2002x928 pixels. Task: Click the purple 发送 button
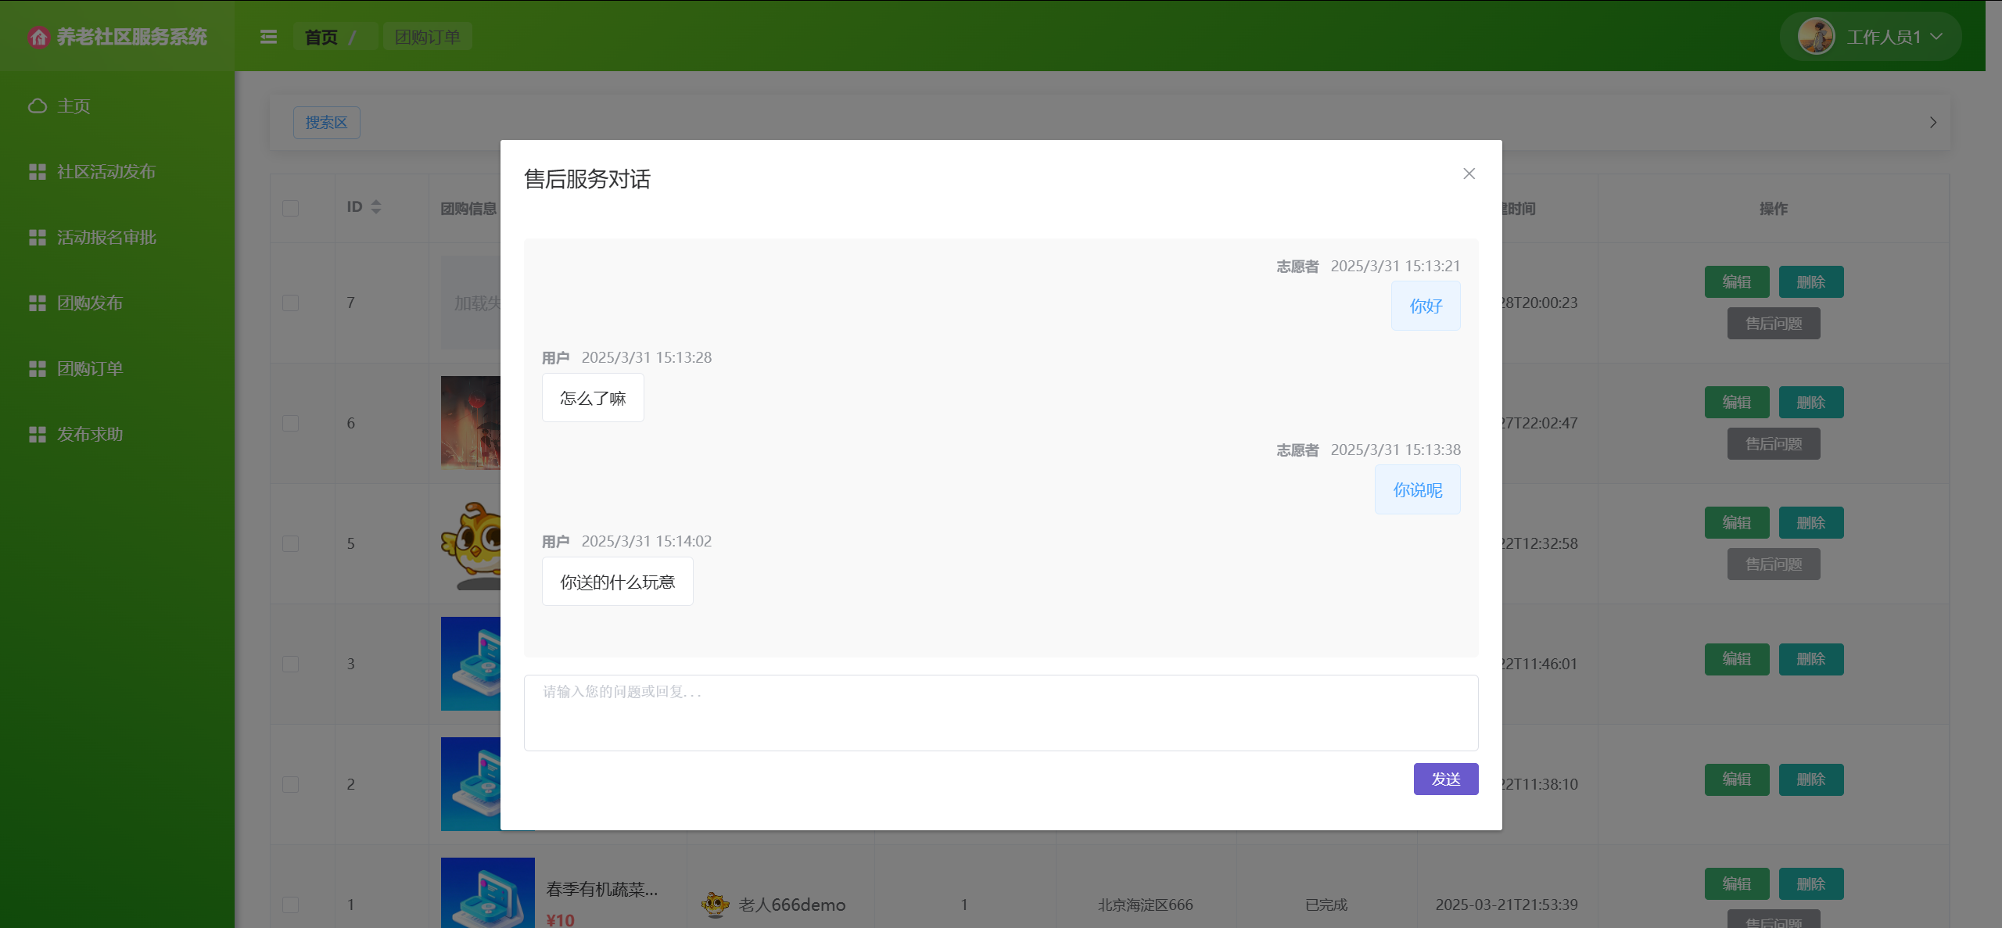pyautogui.click(x=1445, y=779)
